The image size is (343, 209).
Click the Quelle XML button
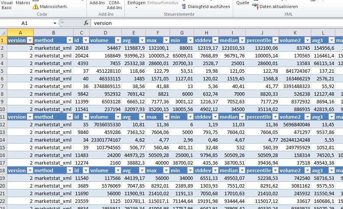(x=243, y=3)
